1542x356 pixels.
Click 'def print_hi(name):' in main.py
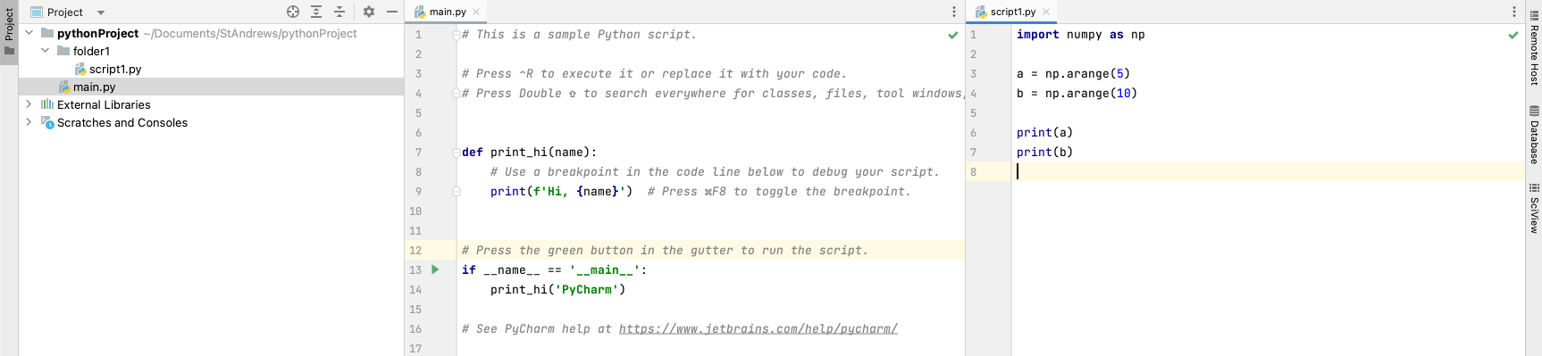(x=530, y=153)
